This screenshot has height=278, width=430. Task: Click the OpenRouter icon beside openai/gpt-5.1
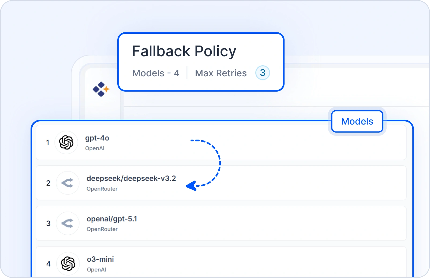(68, 223)
